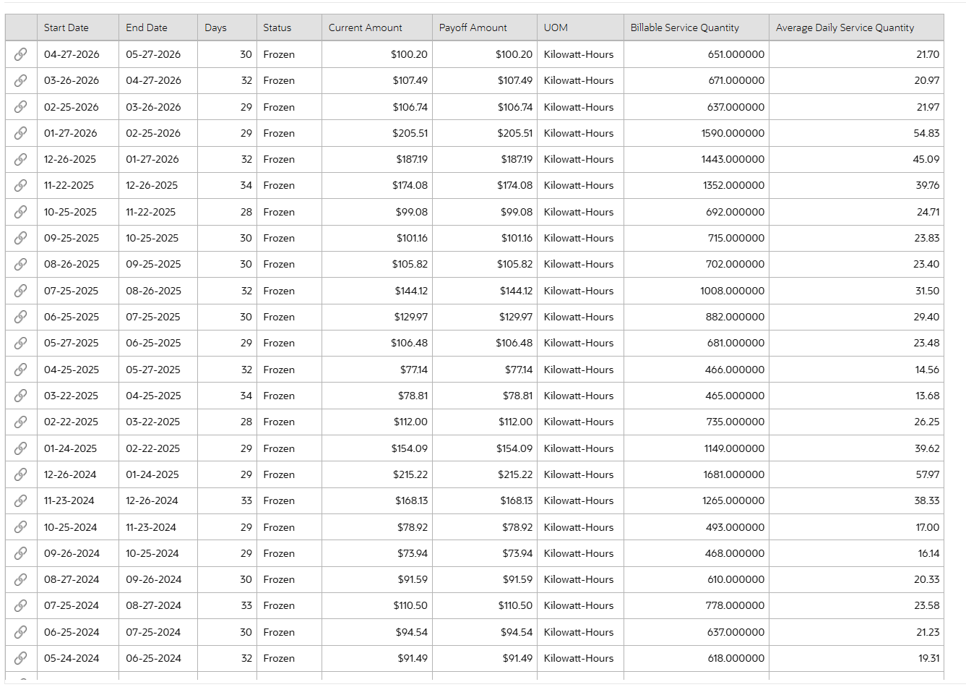This screenshot has height=695, width=966.
Task: Click link icon for row starting 06-25-2024
Action: tap(21, 632)
